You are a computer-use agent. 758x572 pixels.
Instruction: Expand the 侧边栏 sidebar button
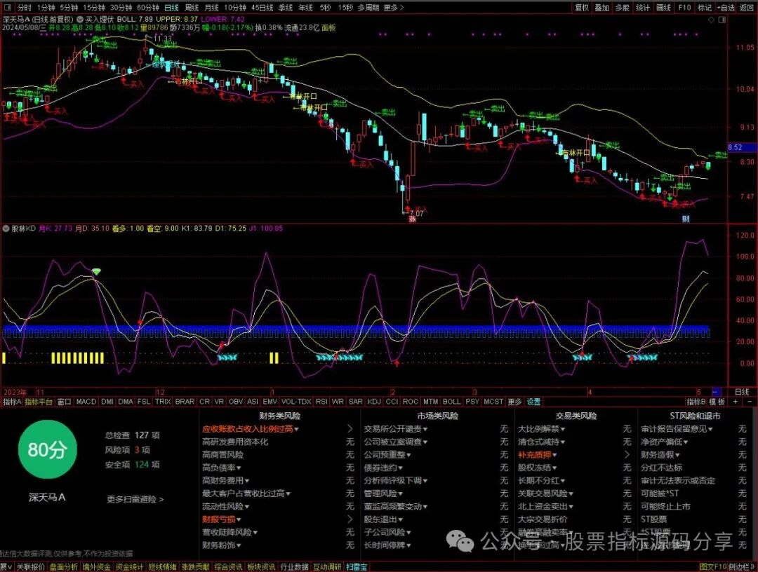(x=741, y=566)
